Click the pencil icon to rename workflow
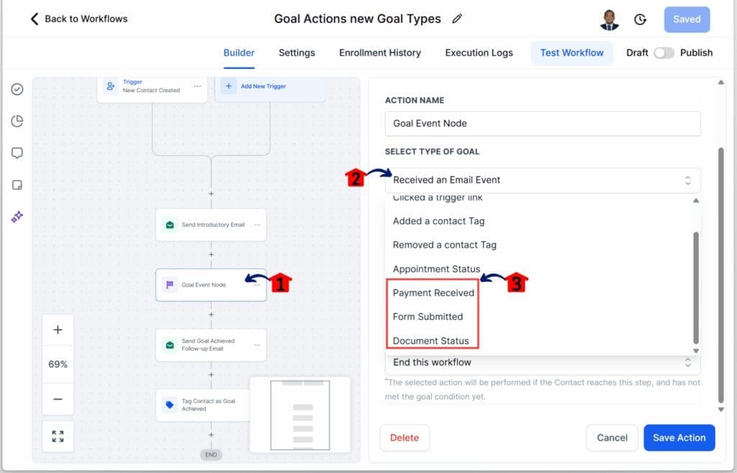Screen dimensions: 737x473 pos(457,19)
